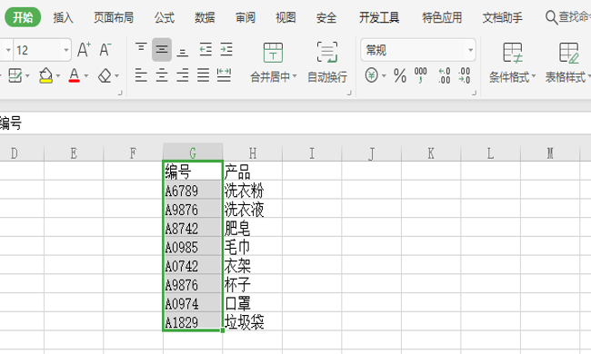Click the yellow fill color bucket
The image size is (591, 354).
click(x=45, y=75)
